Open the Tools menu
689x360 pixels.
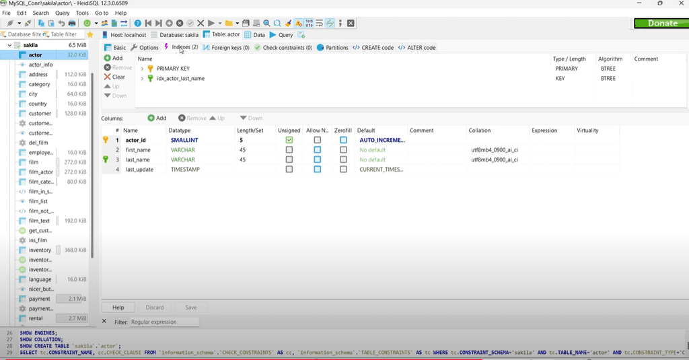coord(82,13)
